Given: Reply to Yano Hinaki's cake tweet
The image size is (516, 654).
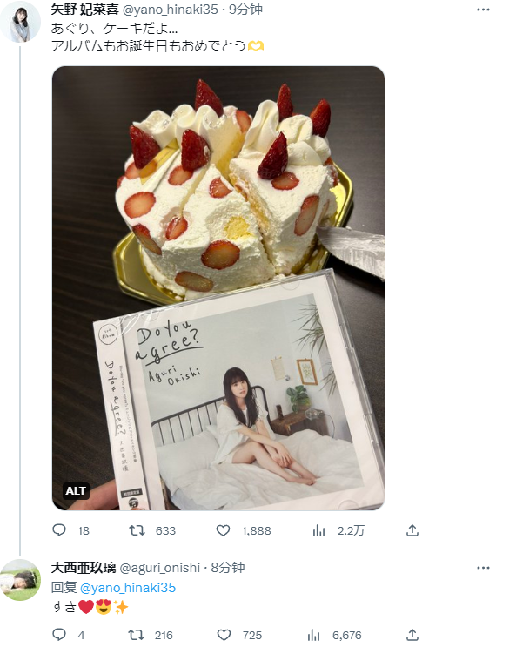Looking at the screenshot, I should pos(59,530).
